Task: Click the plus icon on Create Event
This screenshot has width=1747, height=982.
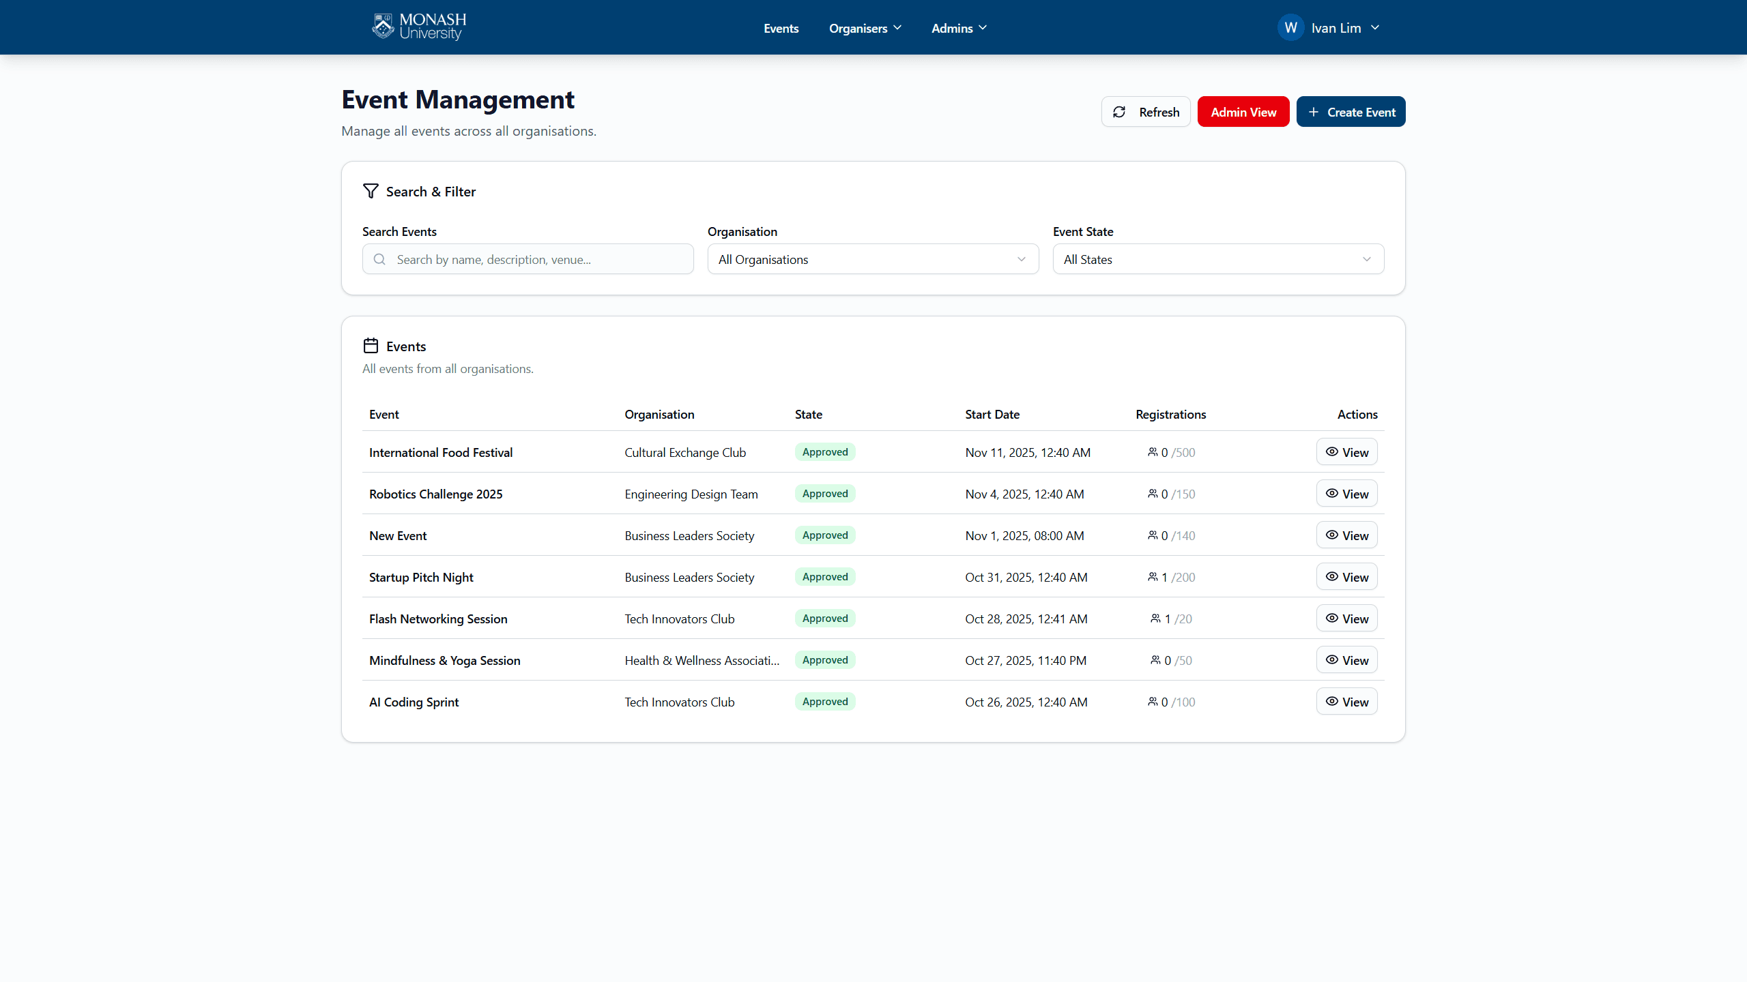Action: (1313, 112)
